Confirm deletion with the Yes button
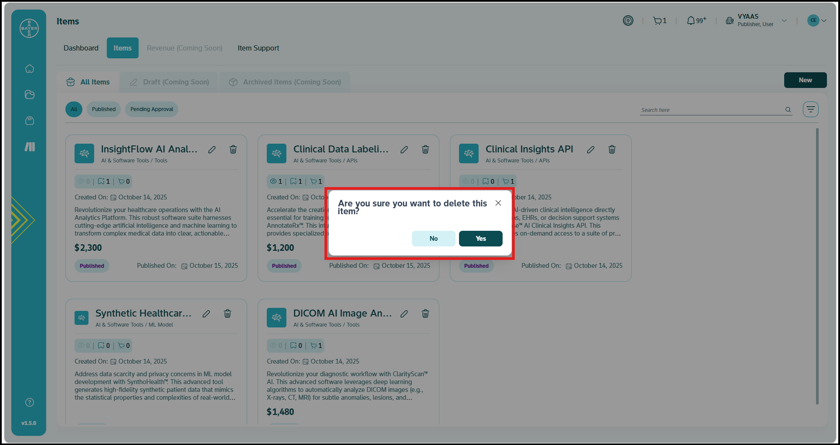840x445 pixels. pos(480,239)
